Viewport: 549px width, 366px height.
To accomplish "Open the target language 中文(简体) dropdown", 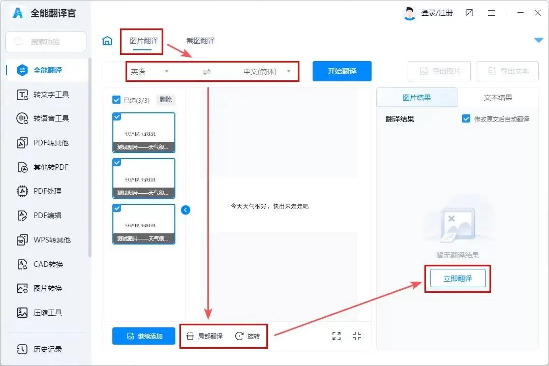I will (x=267, y=72).
